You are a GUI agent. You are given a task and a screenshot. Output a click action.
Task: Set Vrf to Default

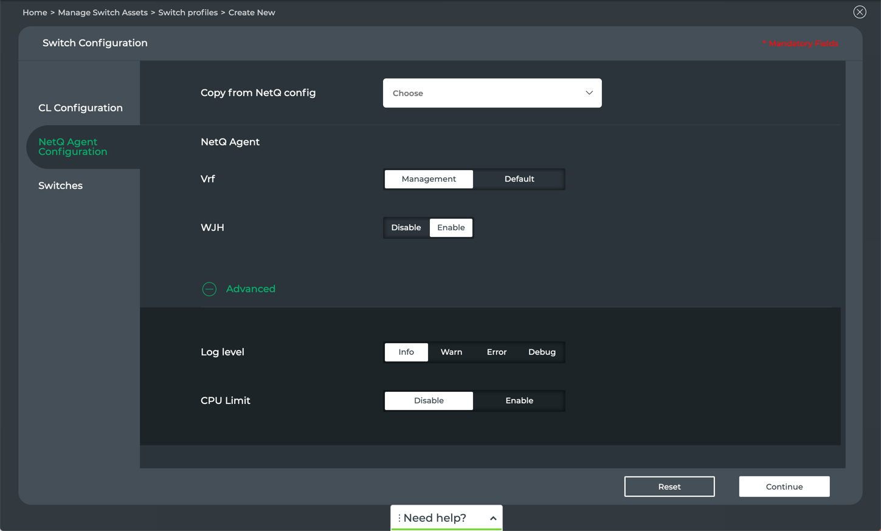519,179
